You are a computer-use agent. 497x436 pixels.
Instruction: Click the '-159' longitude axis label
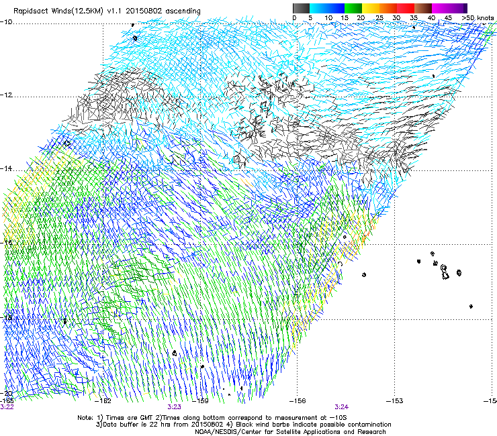(x=201, y=401)
